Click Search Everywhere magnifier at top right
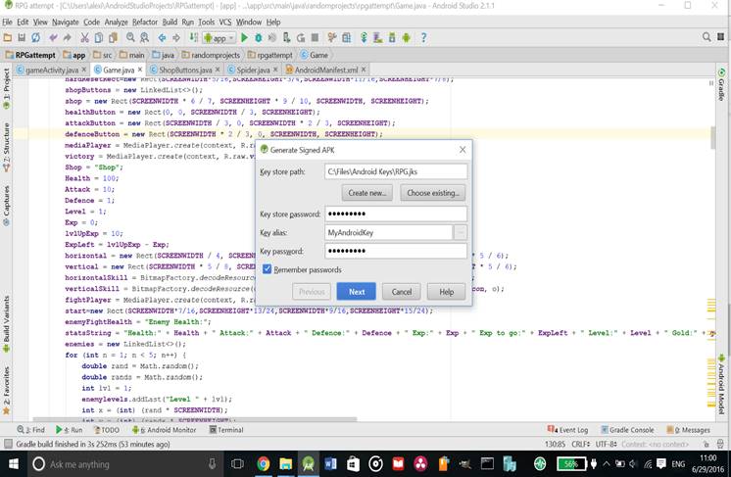The height and width of the screenshot is (477, 731). click(707, 37)
